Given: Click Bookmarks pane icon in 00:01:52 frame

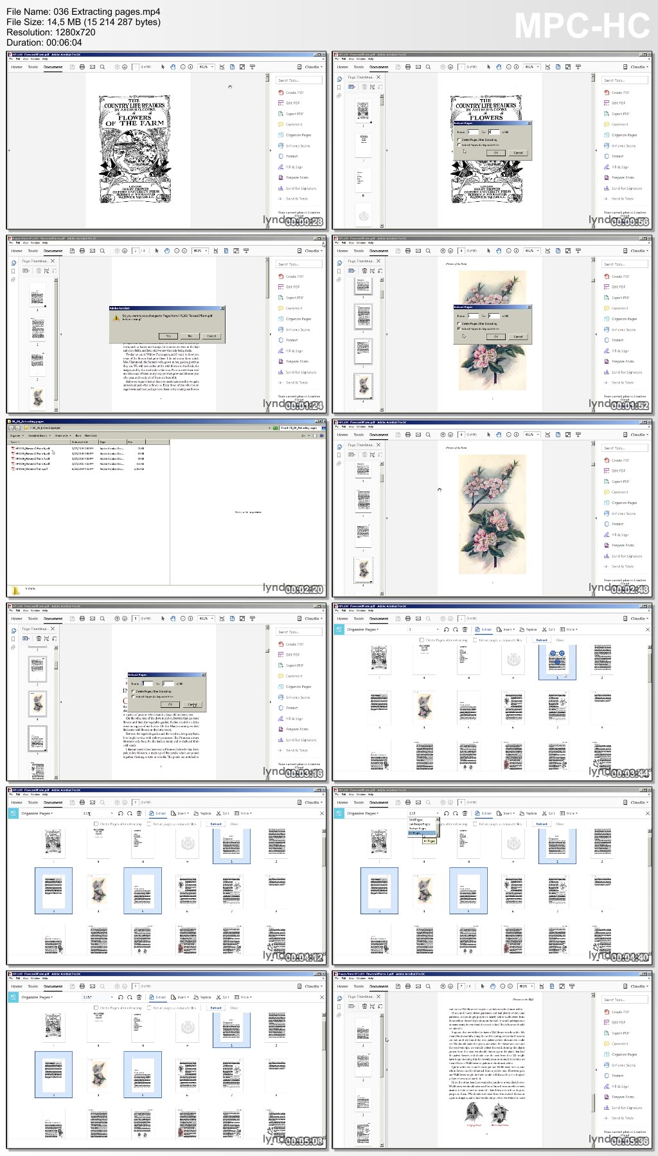Looking at the screenshot, I should pyautogui.click(x=339, y=271).
